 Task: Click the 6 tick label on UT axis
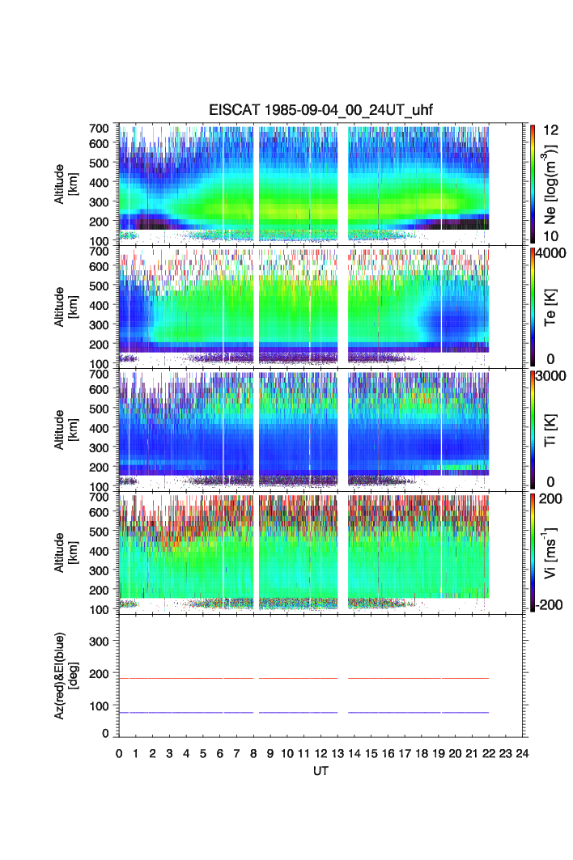click(x=220, y=754)
